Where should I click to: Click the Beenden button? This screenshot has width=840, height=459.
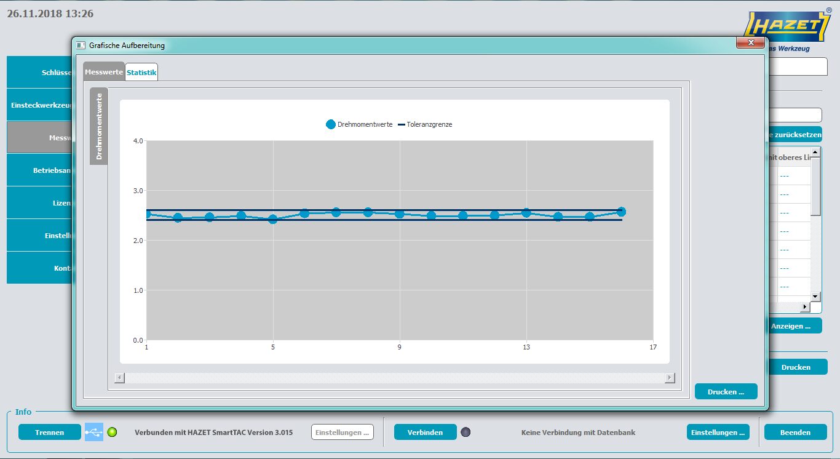[795, 432]
